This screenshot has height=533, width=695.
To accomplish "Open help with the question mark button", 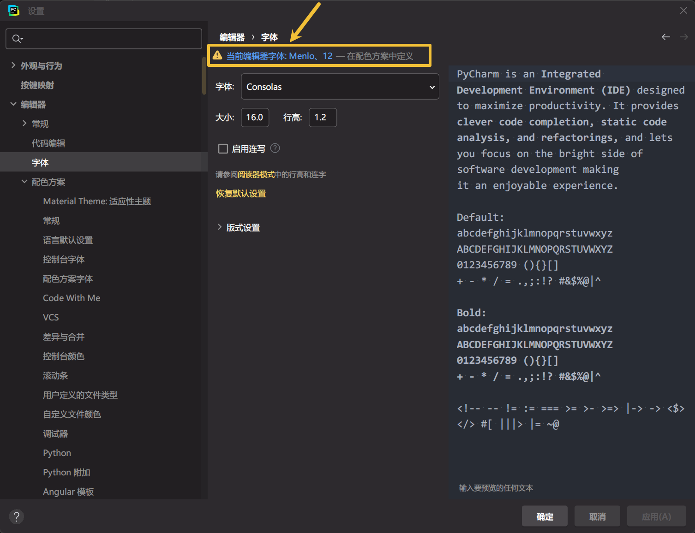I will click(17, 517).
